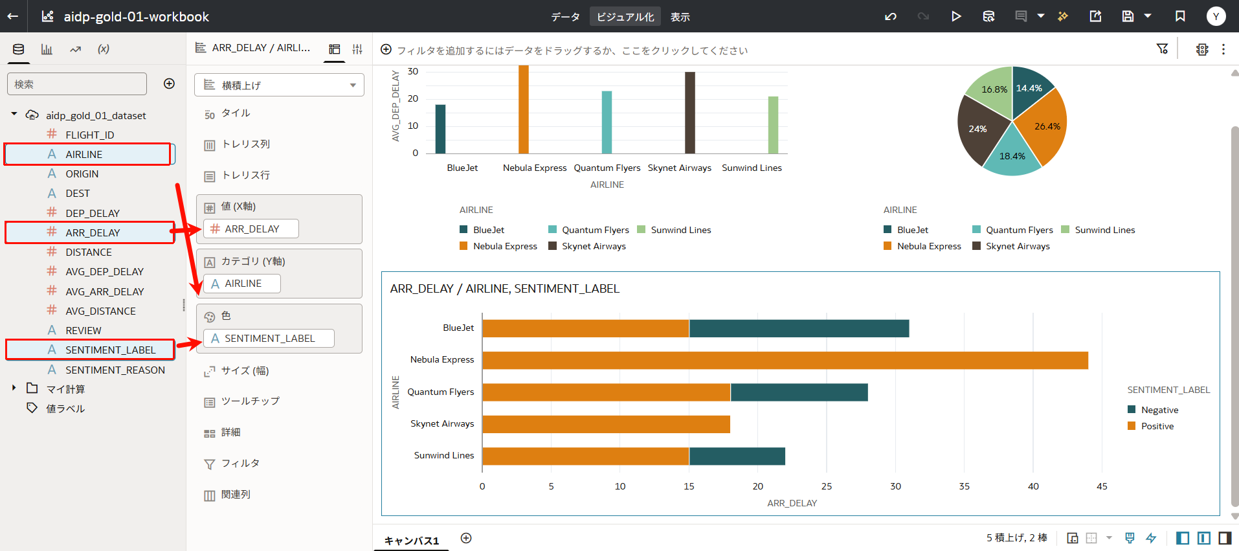Image resolution: width=1239 pixels, height=551 pixels.
Task: Toggle the brushing icon in status bar
Action: coord(1130,538)
